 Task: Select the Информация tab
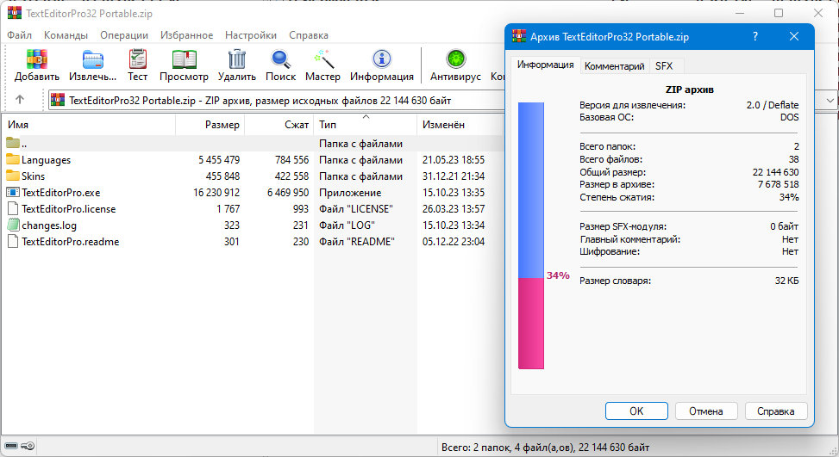click(x=545, y=65)
